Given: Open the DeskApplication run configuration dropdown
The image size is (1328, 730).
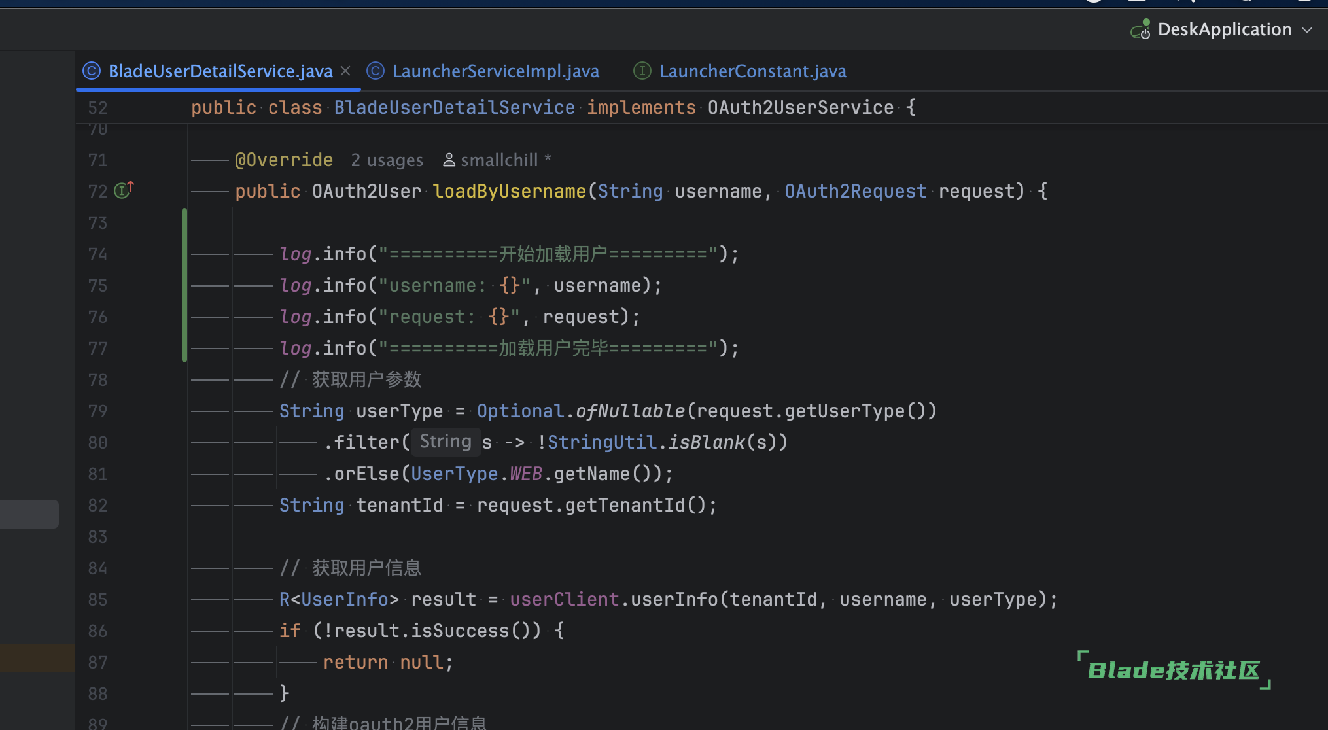Looking at the screenshot, I should pos(1307,30).
